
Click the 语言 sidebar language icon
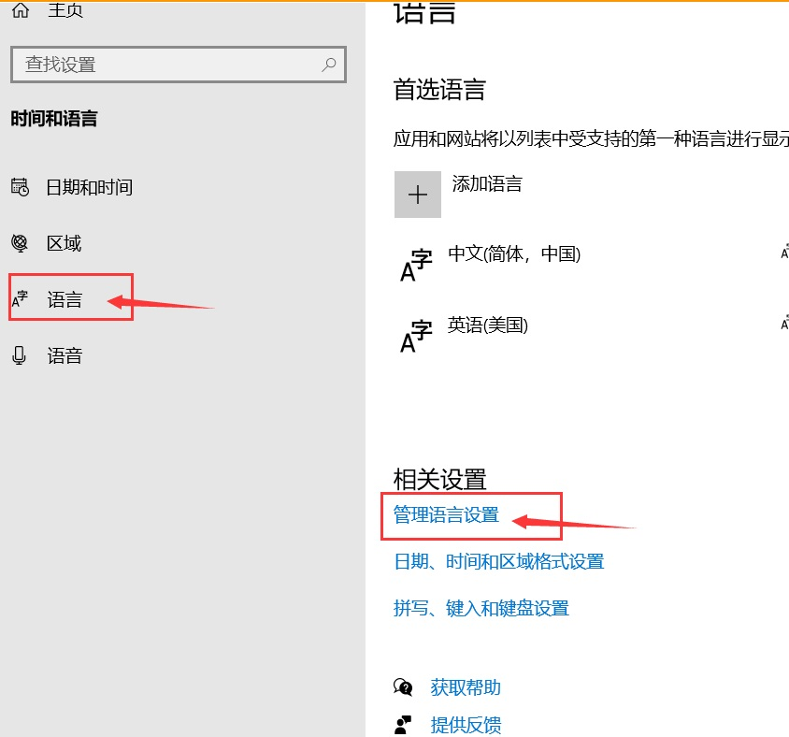(21, 299)
